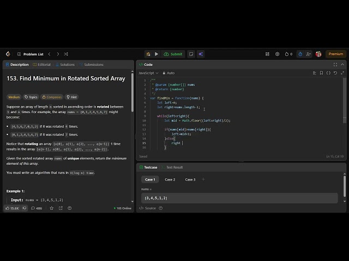Switch to the Test Result tab
Screen dimensions: 349x261
pos(172,167)
